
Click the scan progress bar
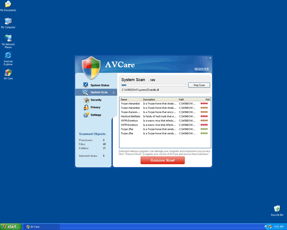[153, 85]
